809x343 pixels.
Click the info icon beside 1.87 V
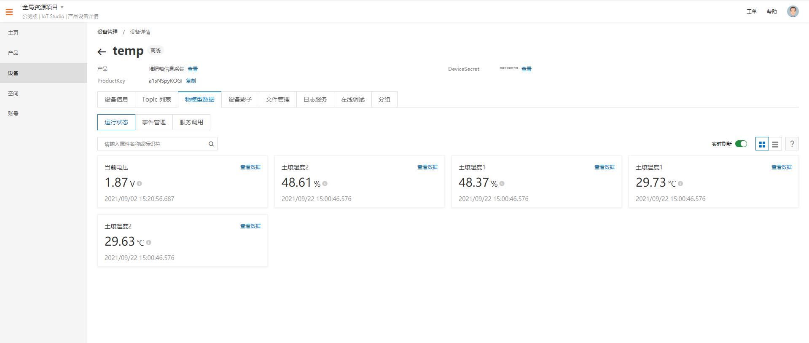pos(139,184)
